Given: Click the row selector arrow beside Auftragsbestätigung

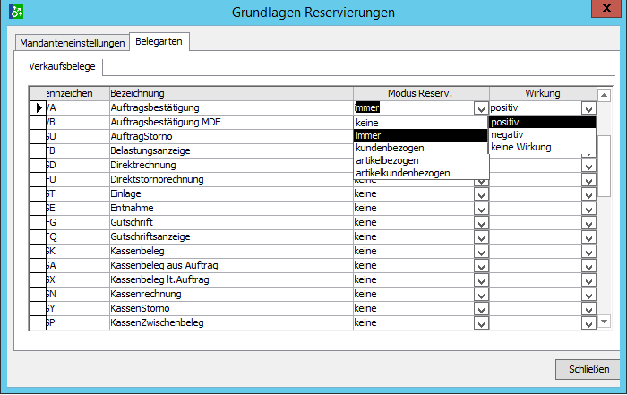Looking at the screenshot, I should click(38, 108).
